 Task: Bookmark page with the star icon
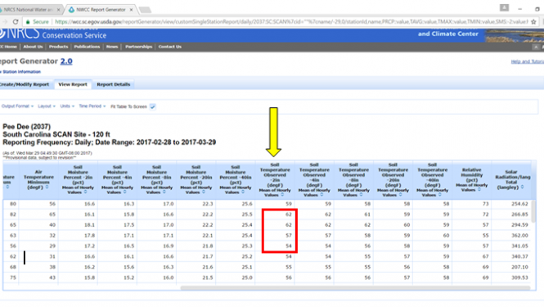coord(533,21)
